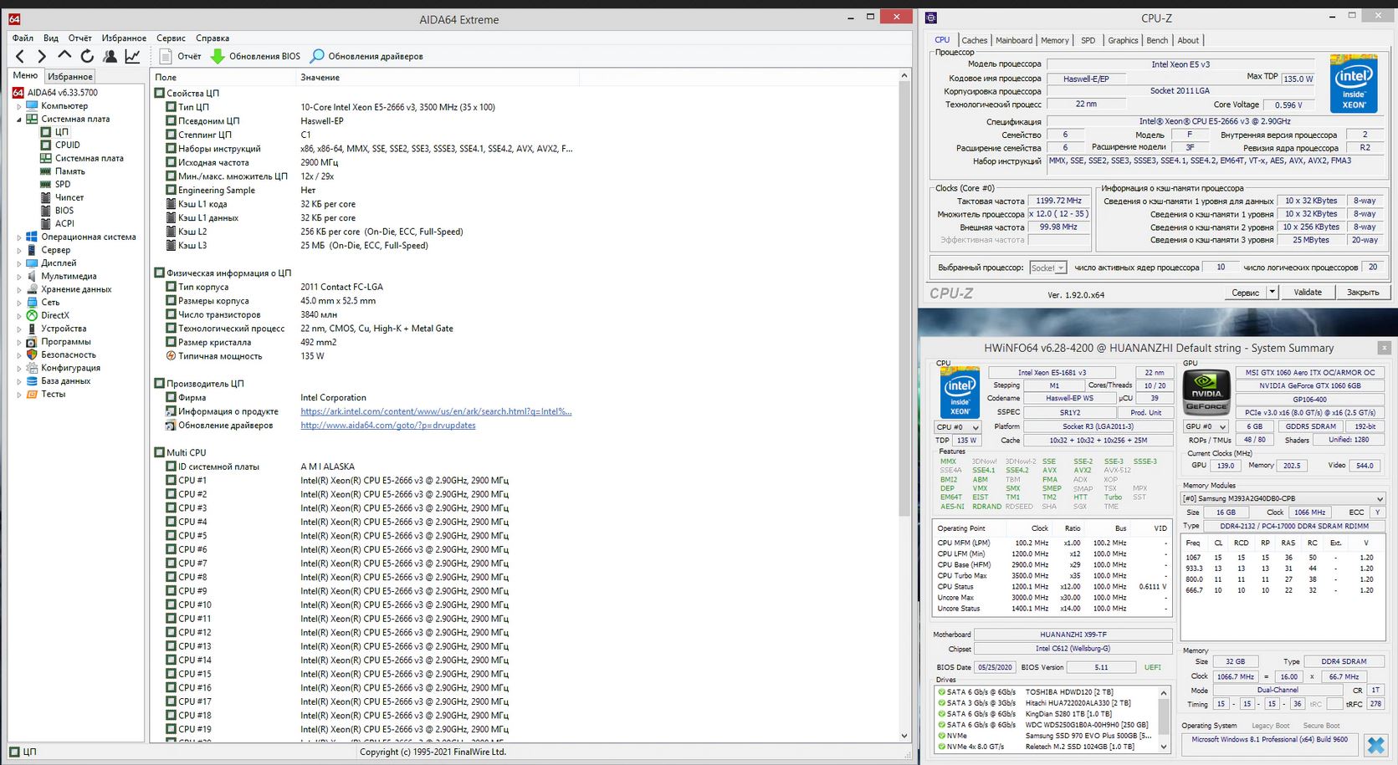1398x765 pixels.
Task: Open the Socket processor selector in CPU-Z
Action: 1048,268
